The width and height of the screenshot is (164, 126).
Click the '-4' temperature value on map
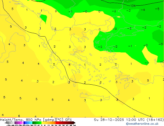[143, 10]
